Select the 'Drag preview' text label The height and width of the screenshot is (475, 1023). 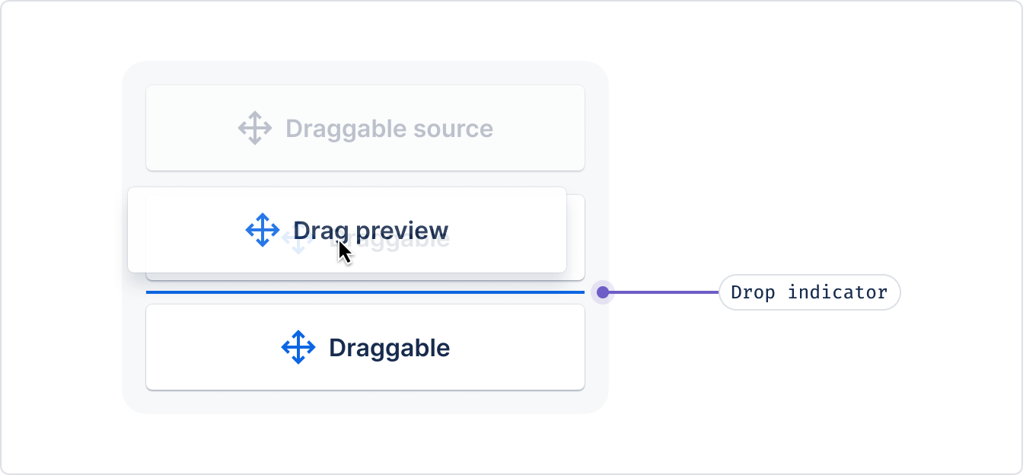[371, 230]
